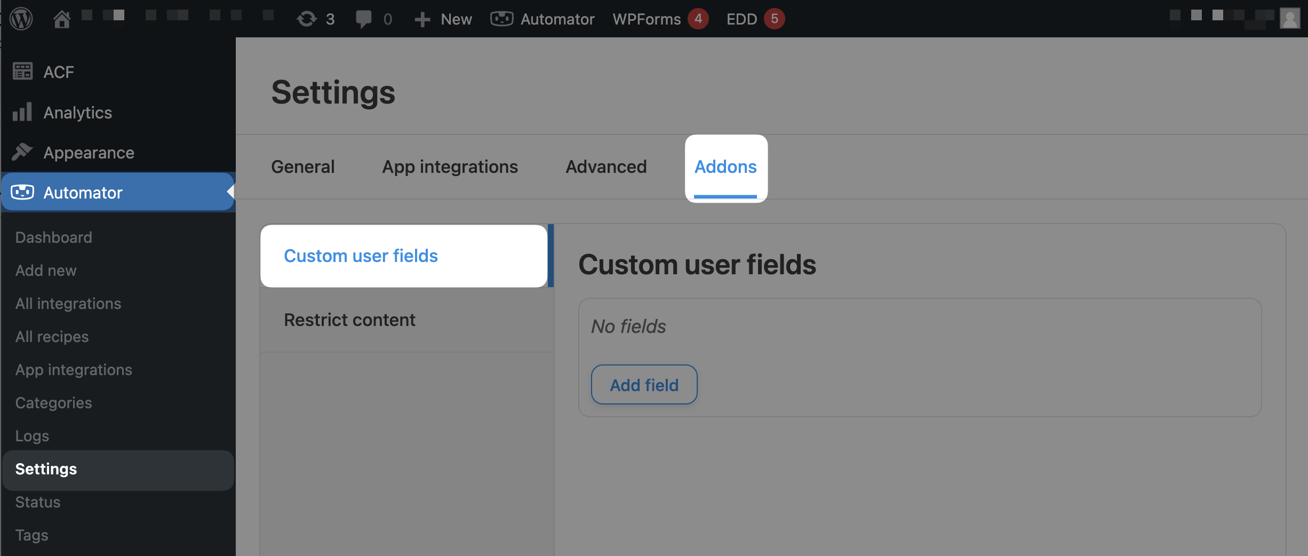Screen dimensions: 1308x556
Task: Switch to the App integrations tab
Action: point(450,167)
